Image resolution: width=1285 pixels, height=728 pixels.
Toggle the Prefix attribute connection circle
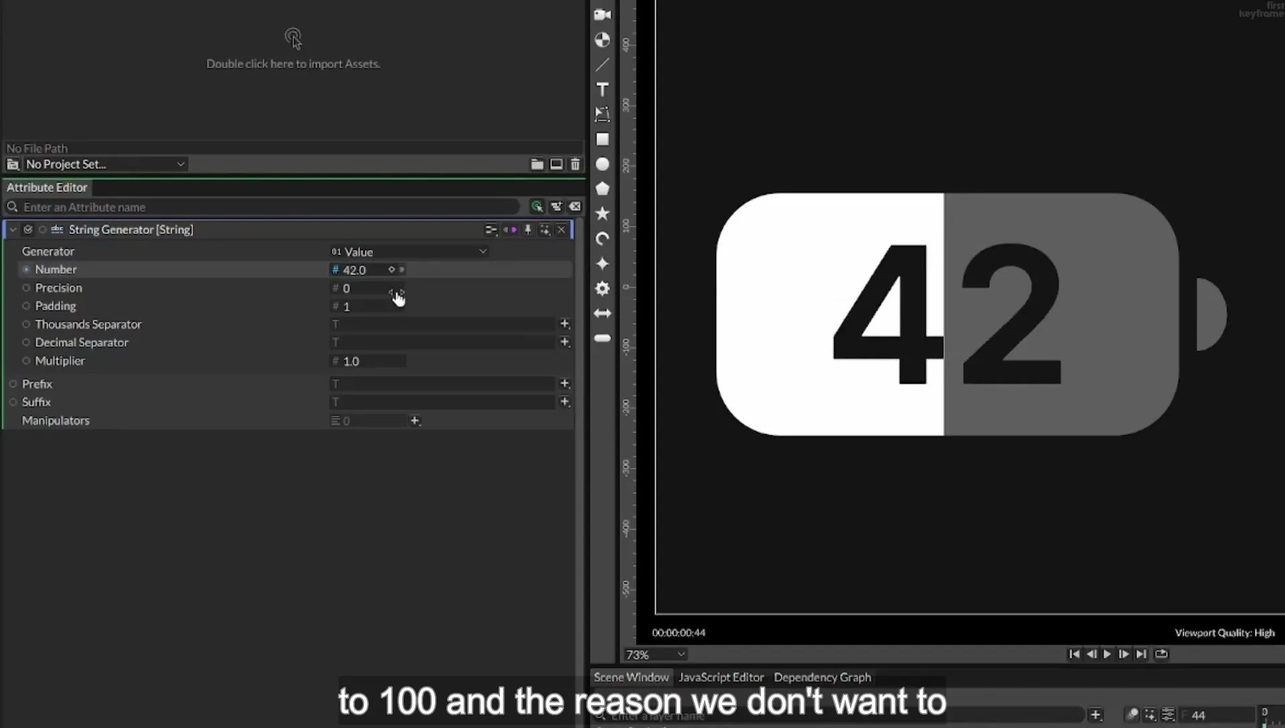pos(13,384)
